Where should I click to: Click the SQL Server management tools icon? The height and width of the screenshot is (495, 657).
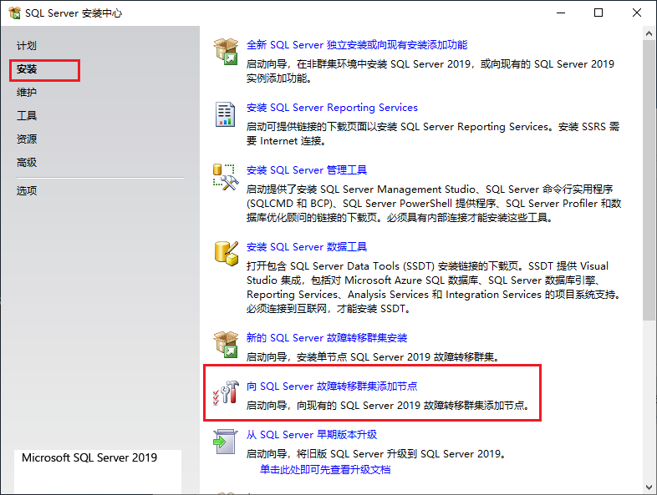coord(226,176)
